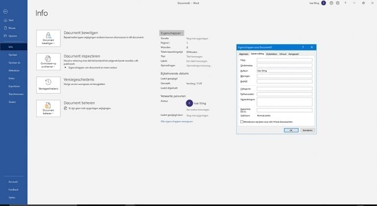The height and width of the screenshot is (206, 377).
Task: Switch to the Algemeen tab
Action: coord(243,54)
